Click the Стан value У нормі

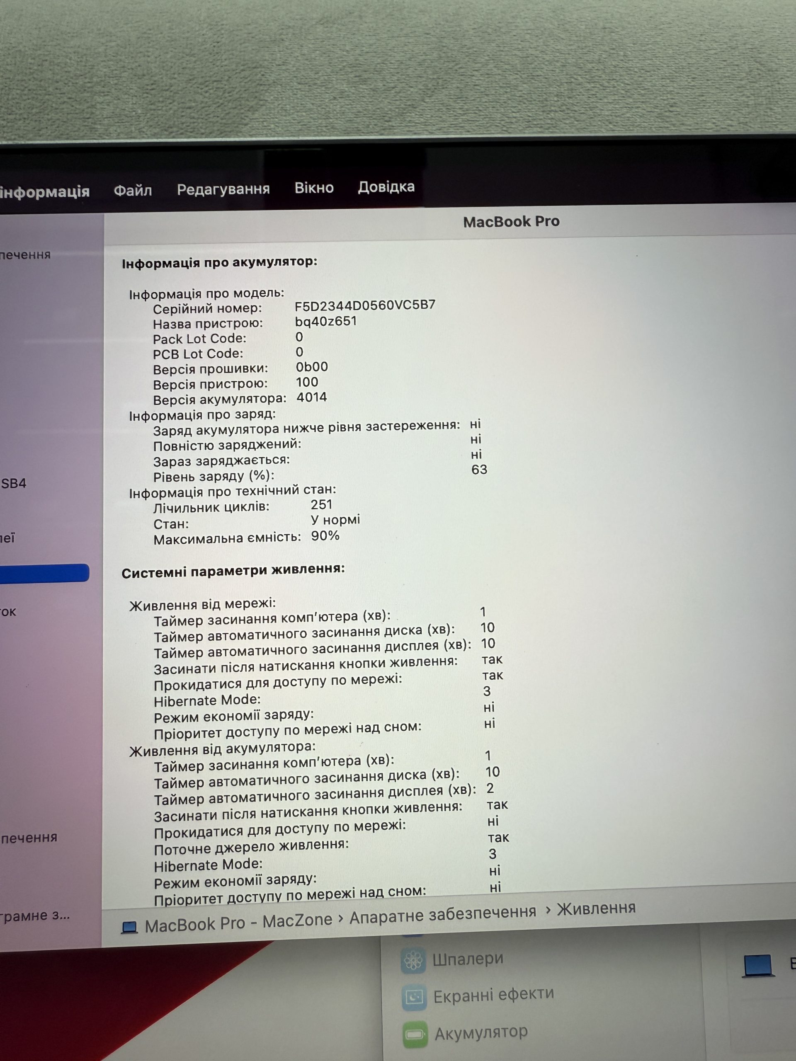[335, 520]
